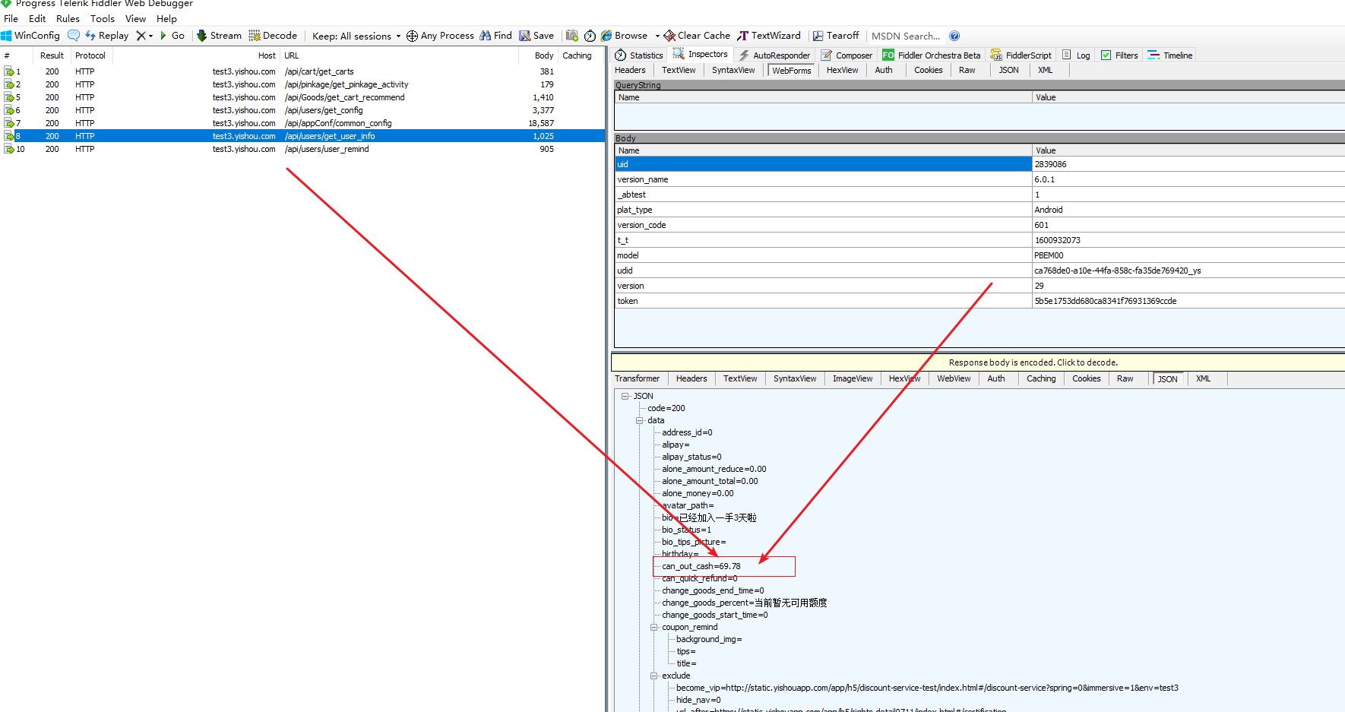1345x712 pixels.
Task: Click the camera screenshot icon
Action: click(x=572, y=36)
